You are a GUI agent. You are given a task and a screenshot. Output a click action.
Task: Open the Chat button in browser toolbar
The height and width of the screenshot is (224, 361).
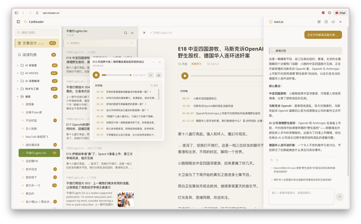click(x=340, y=13)
